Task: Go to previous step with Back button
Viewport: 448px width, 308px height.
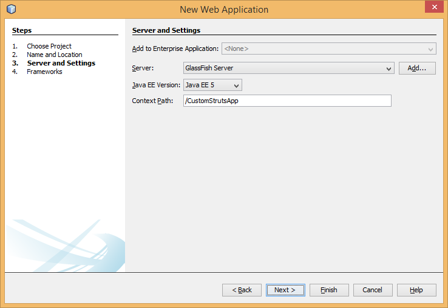Action: [x=242, y=290]
